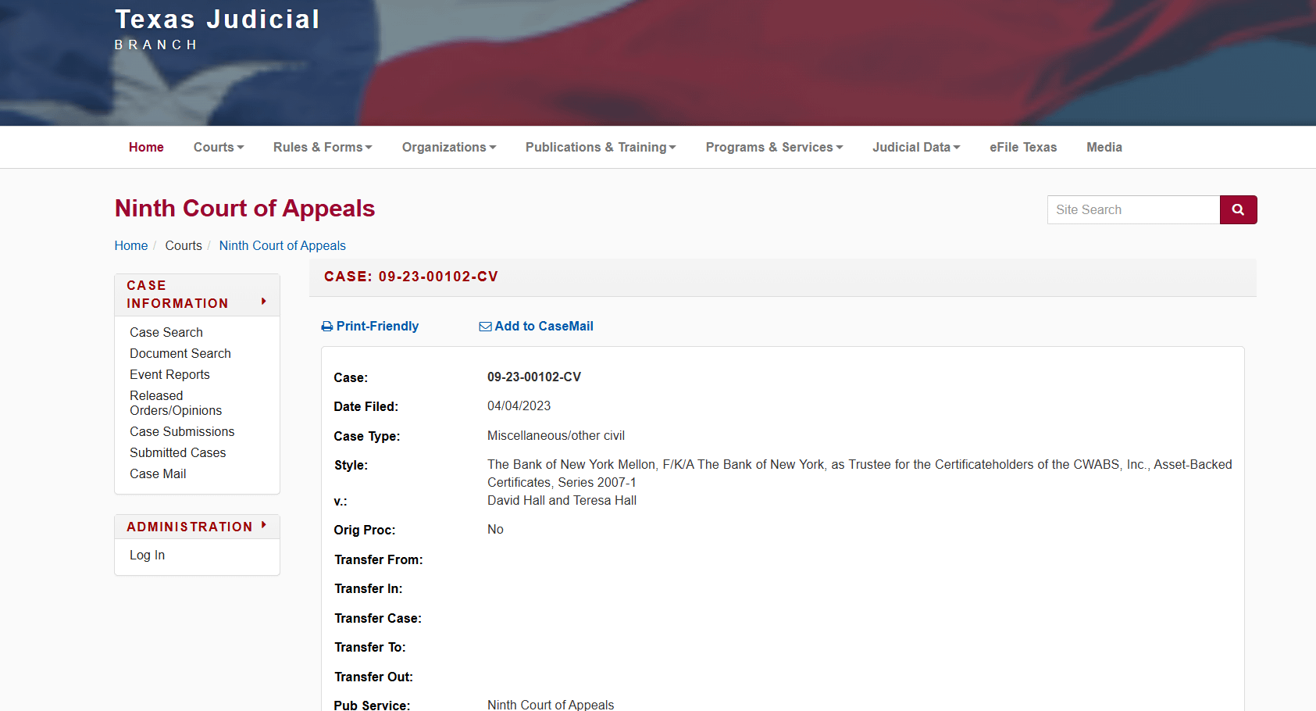Click 'David Hall and Teresa Hall' text
1316x711 pixels.
click(x=562, y=500)
